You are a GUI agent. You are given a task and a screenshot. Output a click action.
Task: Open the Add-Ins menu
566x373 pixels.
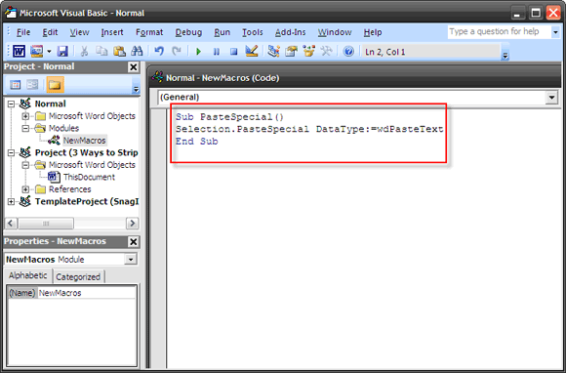coord(290,32)
